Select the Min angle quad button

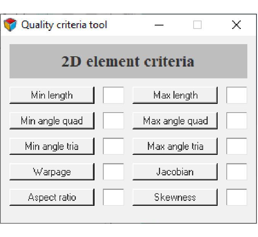point(51,121)
